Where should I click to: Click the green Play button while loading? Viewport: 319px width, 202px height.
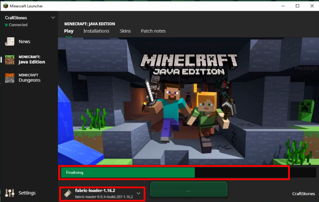(189, 190)
